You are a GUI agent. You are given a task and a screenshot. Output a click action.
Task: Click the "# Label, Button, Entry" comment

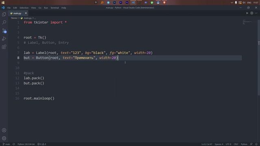pos(46,43)
